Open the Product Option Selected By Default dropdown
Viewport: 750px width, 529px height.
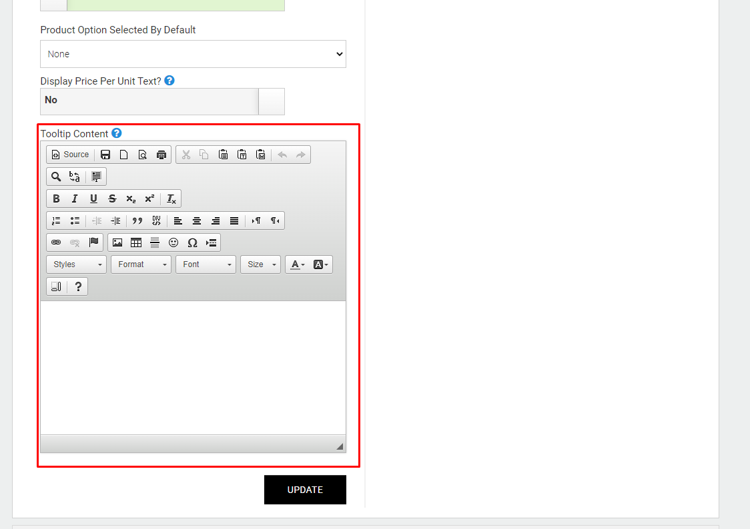click(193, 54)
